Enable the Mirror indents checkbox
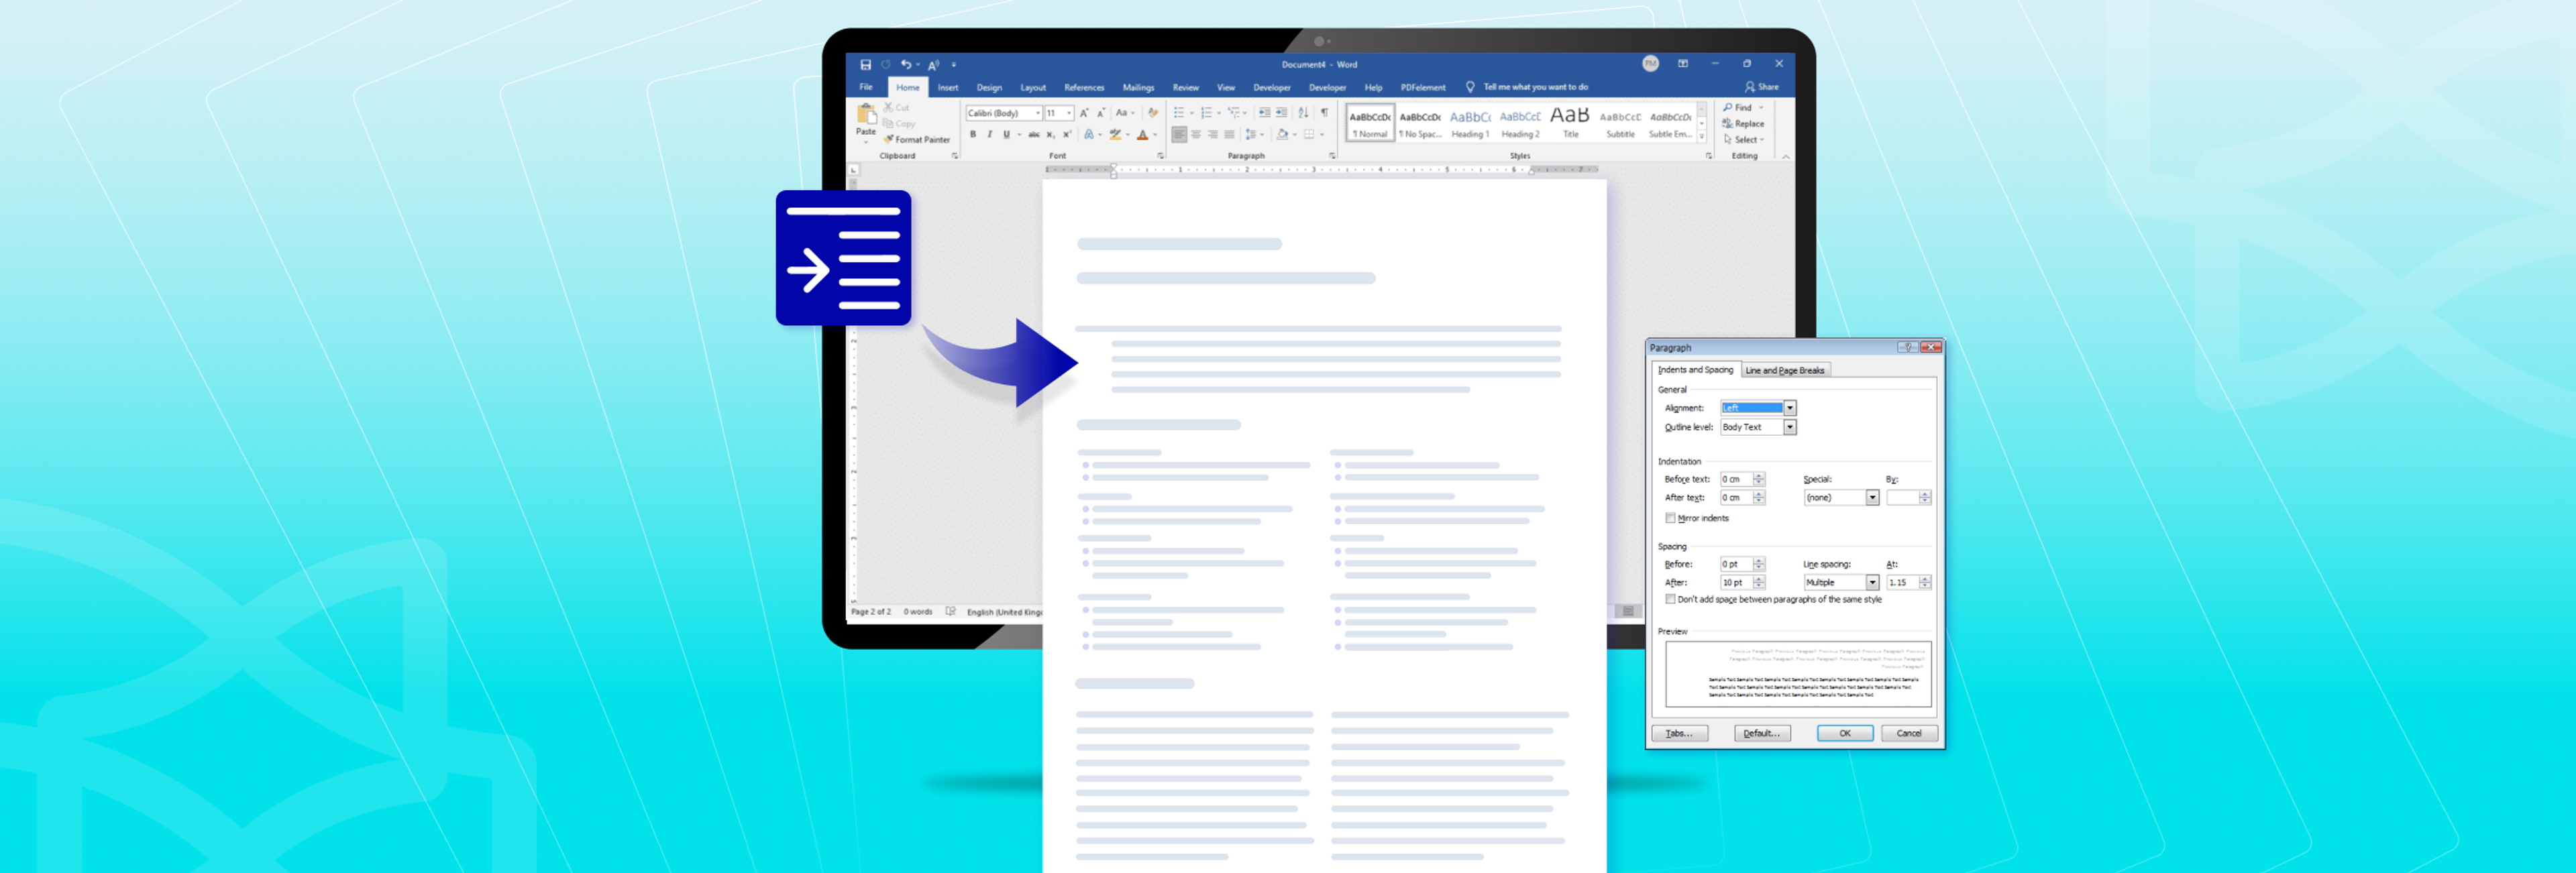The height and width of the screenshot is (873, 2576). tap(1670, 518)
